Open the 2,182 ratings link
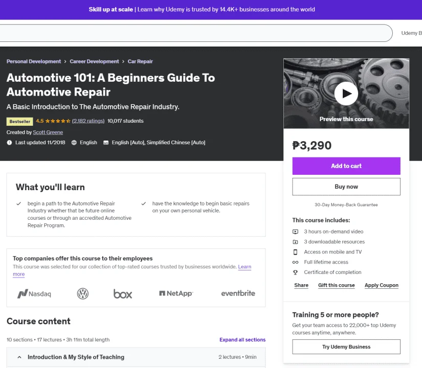 tap(88, 121)
